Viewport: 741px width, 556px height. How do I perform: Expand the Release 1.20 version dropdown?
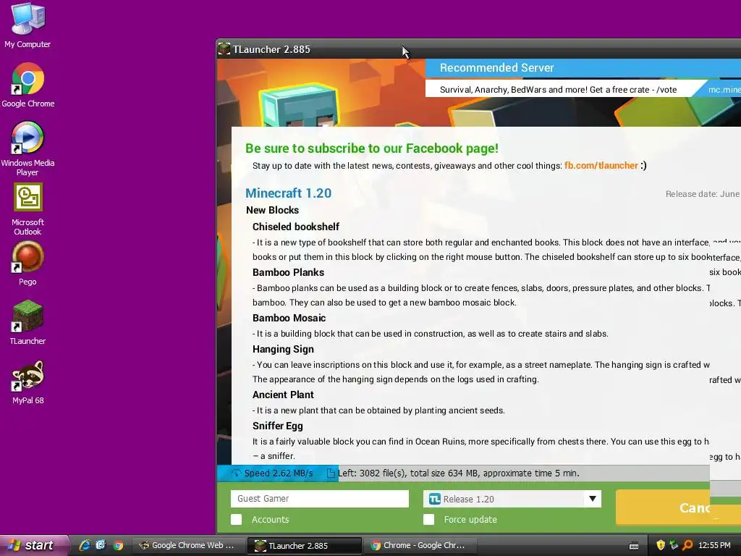[x=512, y=499]
